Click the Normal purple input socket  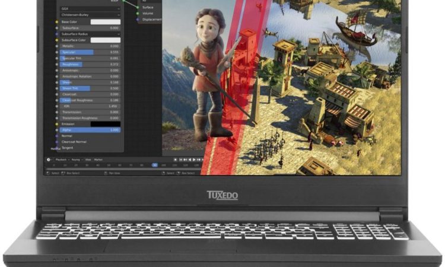57,136
